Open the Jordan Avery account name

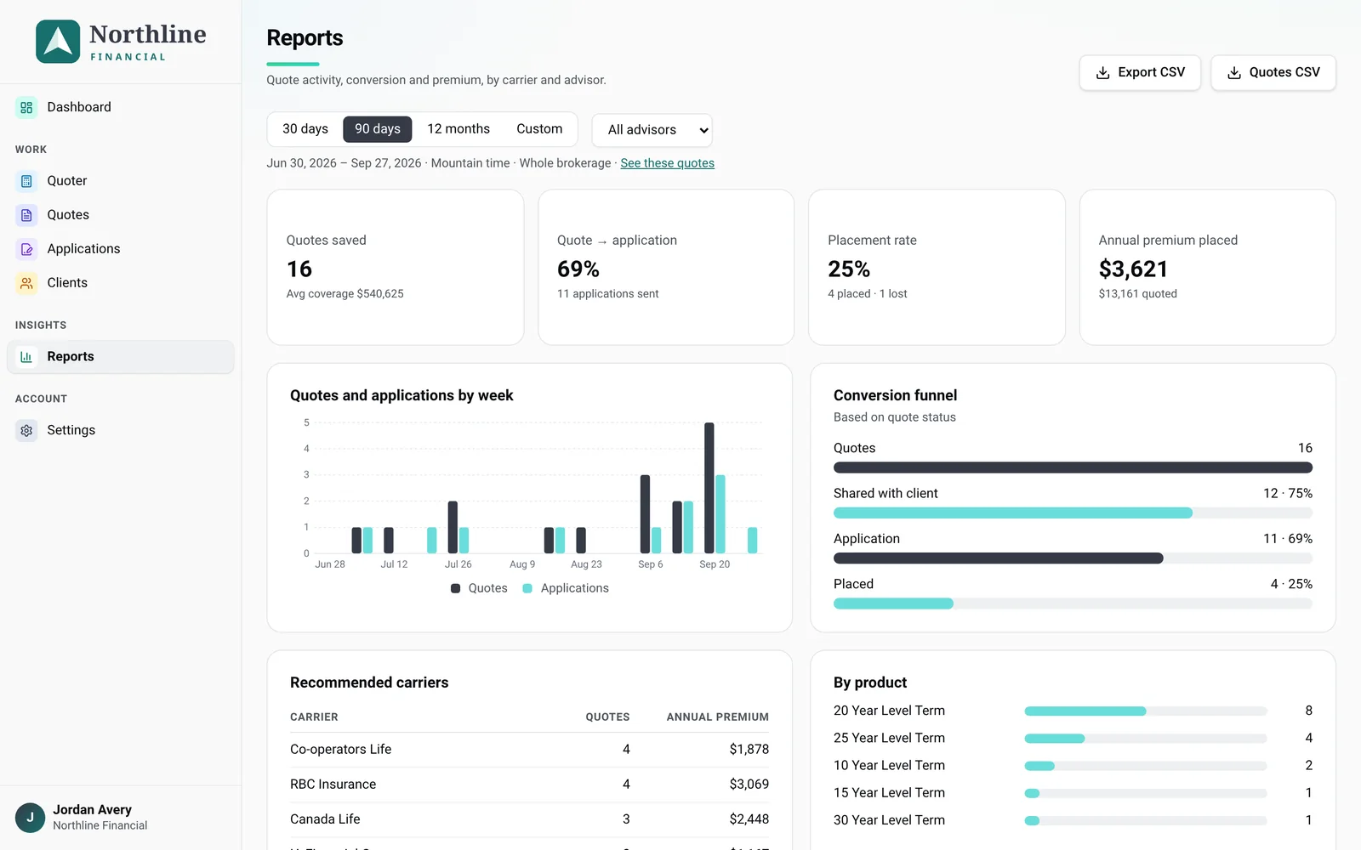[x=92, y=810]
